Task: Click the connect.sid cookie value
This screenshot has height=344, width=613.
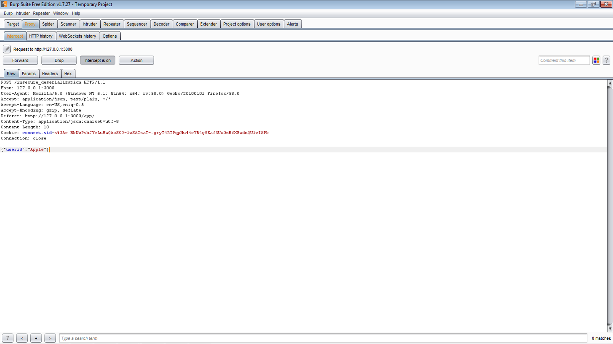Action: [x=161, y=132]
